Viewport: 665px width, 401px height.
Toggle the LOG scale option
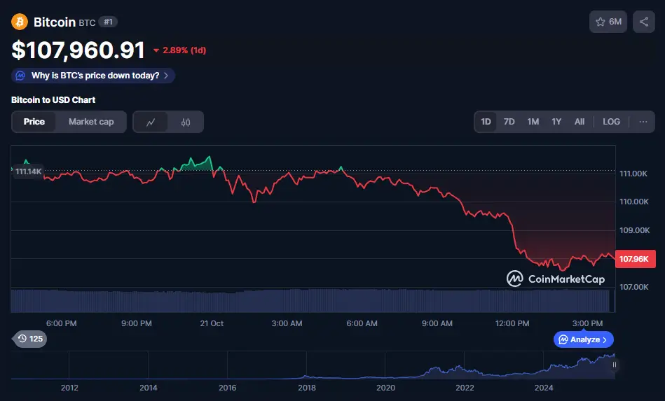(x=611, y=122)
